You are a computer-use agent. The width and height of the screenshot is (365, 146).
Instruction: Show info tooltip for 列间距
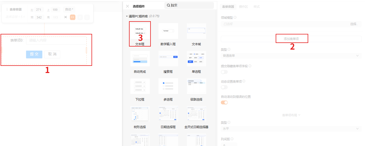[x=232, y=139]
